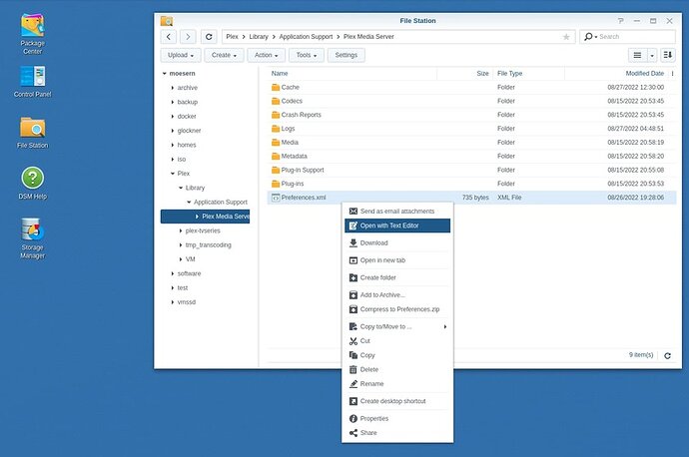Select the Metadata folder row
The image size is (689, 457).
(x=472, y=157)
